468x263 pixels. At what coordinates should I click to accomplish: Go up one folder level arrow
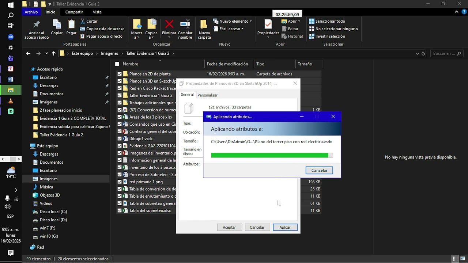click(x=53, y=53)
